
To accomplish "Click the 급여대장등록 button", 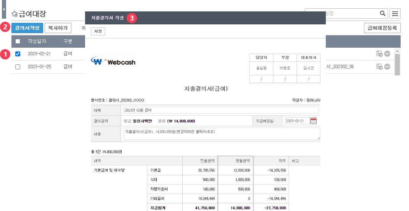I will coord(382,28).
